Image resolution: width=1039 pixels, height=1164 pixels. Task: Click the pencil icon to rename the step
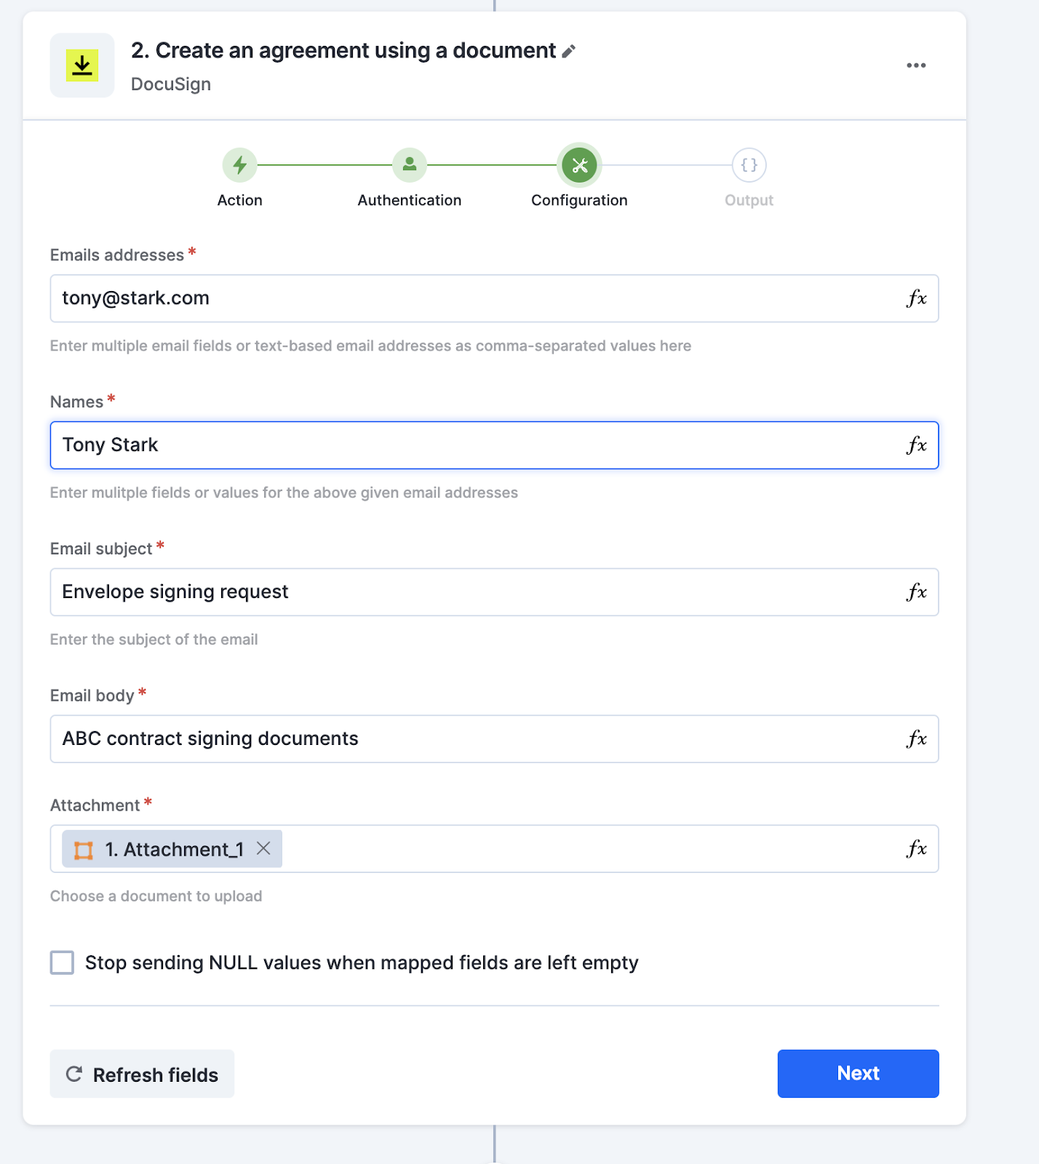[x=569, y=51]
